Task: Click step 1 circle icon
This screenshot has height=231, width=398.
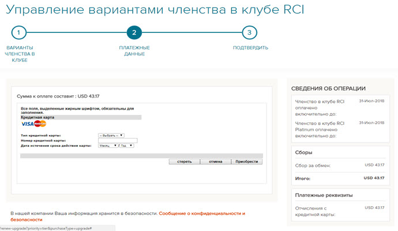Action: pos(19,32)
